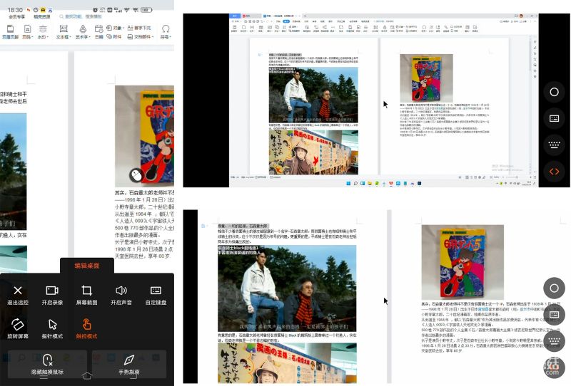Click the two men photo in the upper remote view
Image resolution: width=571 pixels, height=386 pixels.
[x=313, y=95]
